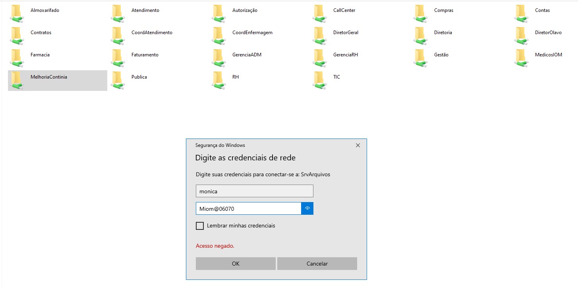Screen dimensions: 578x287
Task: Focus the password input field
Action: coord(248,208)
